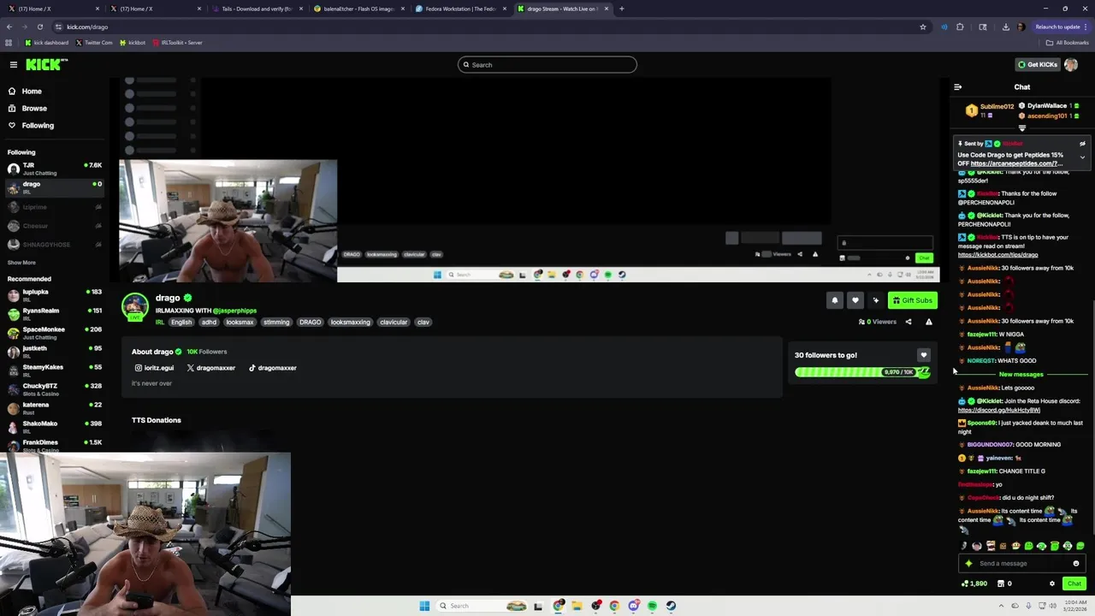Focus the Kick search field
1095x616 pixels.
pos(547,65)
